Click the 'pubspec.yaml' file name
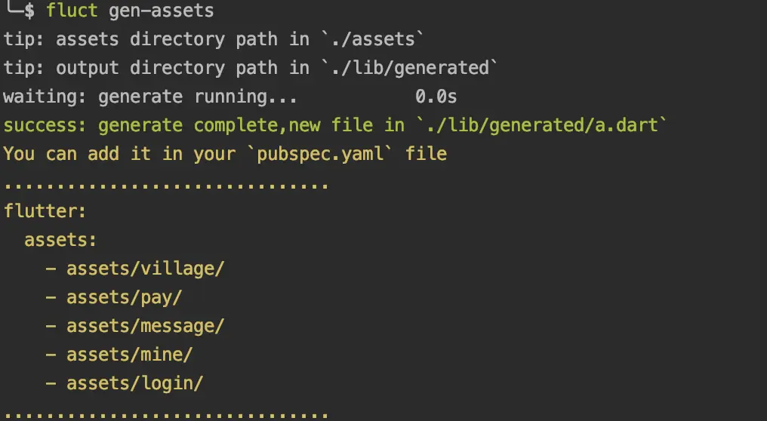Viewport: 767px width, 421px height. [320, 154]
